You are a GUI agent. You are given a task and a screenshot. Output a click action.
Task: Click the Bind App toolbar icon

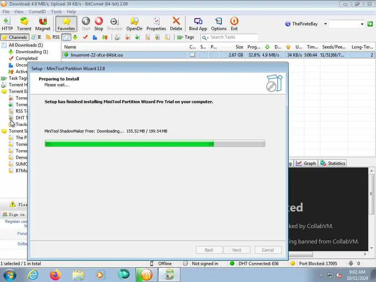point(198,24)
